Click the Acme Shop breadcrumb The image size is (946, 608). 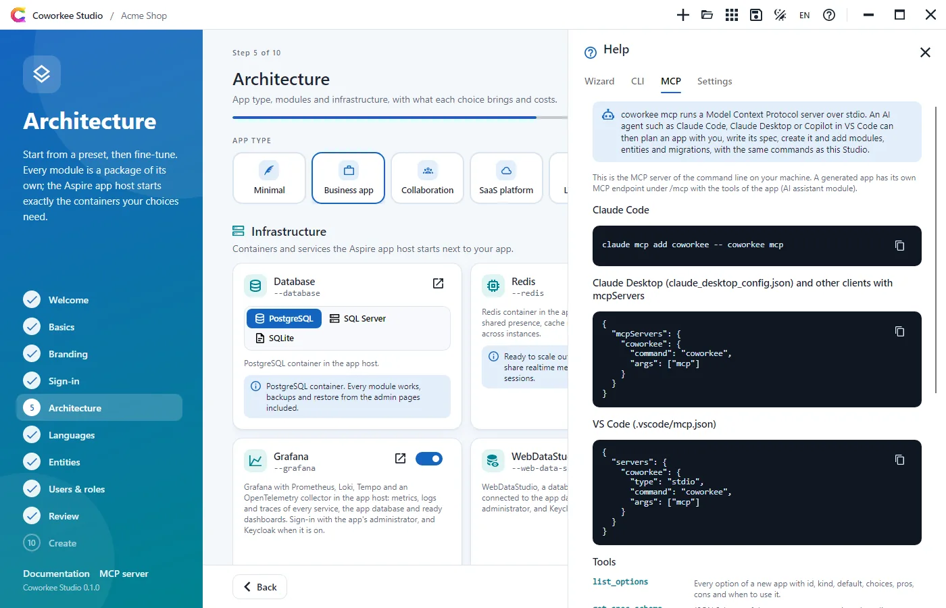click(144, 16)
